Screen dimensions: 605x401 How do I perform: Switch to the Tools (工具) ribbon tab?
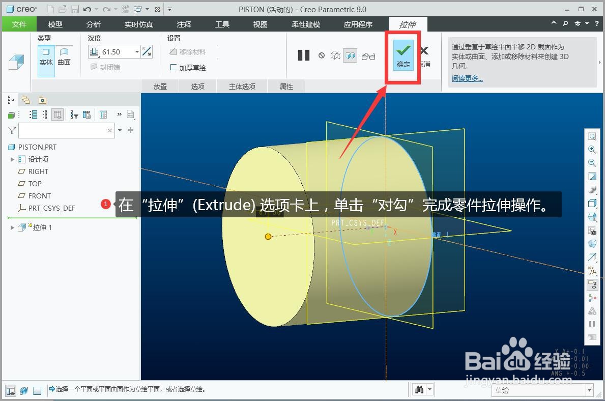222,24
